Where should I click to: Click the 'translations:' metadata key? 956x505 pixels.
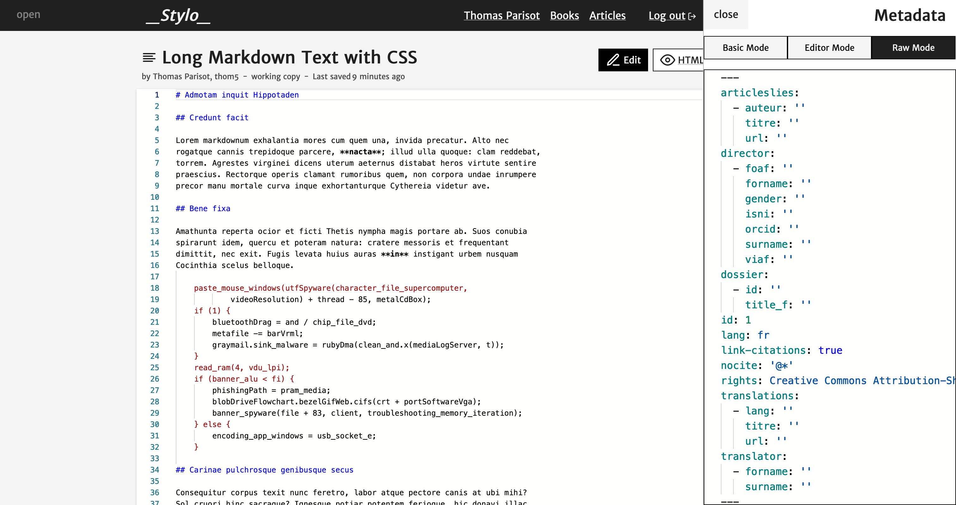click(759, 396)
